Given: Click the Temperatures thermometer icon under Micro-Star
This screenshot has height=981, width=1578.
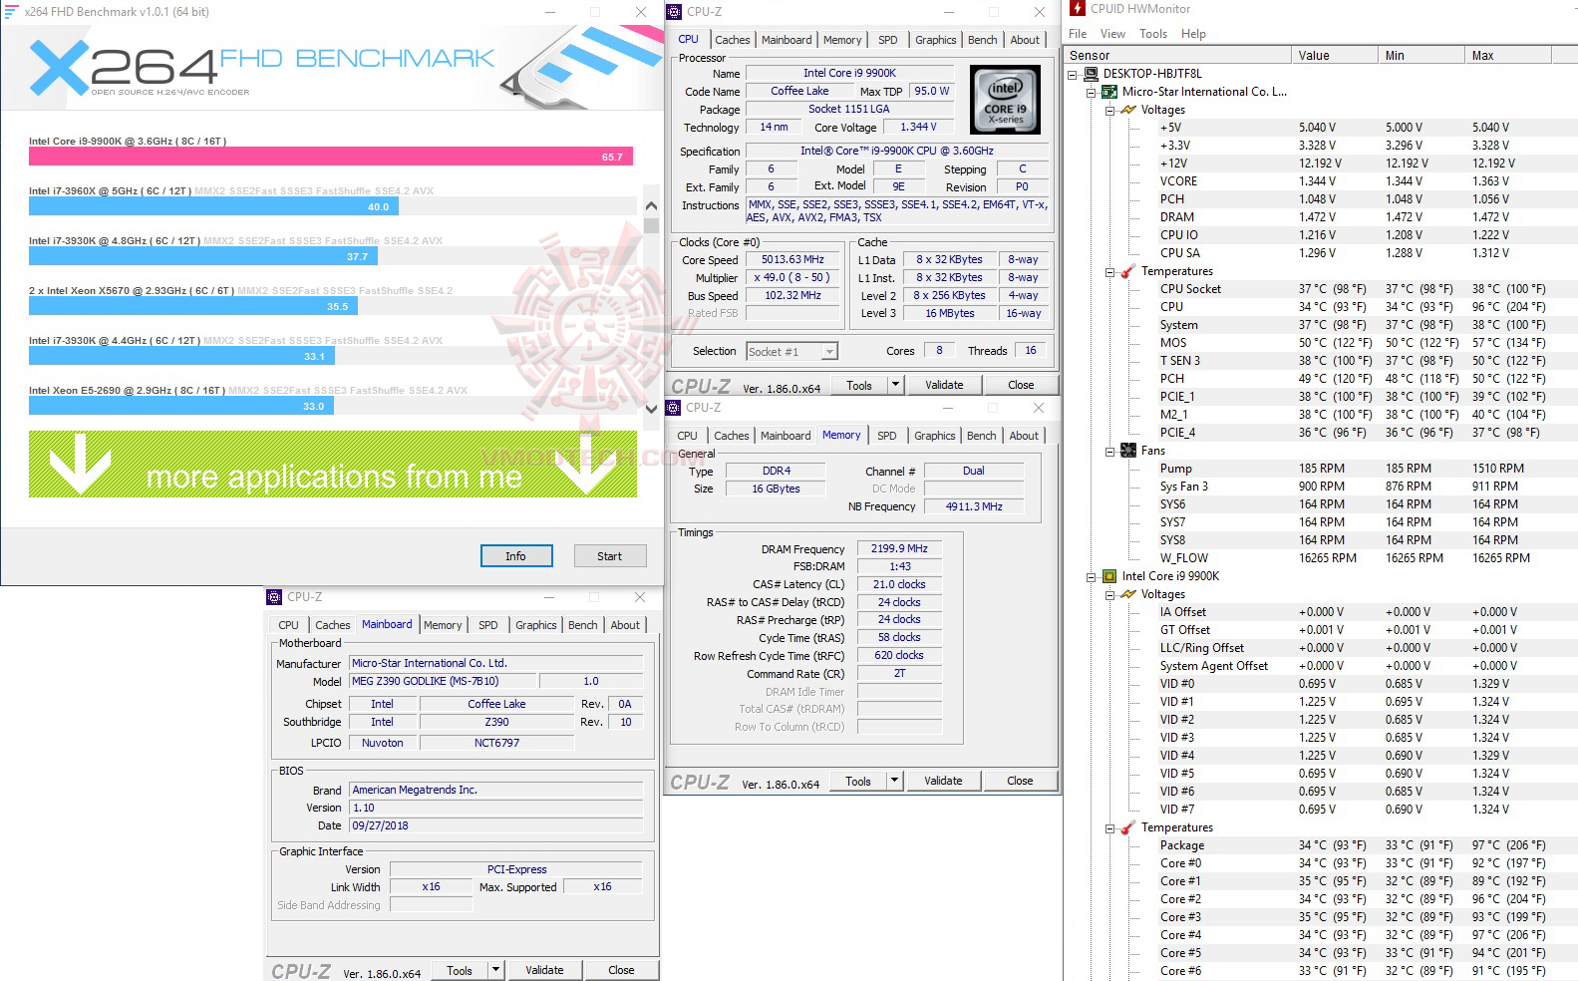Looking at the screenshot, I should [1128, 271].
